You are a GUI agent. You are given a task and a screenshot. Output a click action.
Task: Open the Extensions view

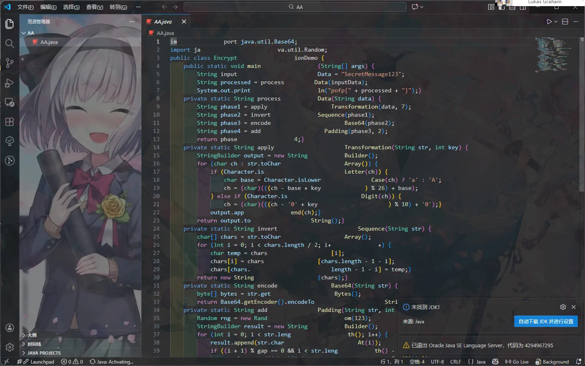[10, 122]
